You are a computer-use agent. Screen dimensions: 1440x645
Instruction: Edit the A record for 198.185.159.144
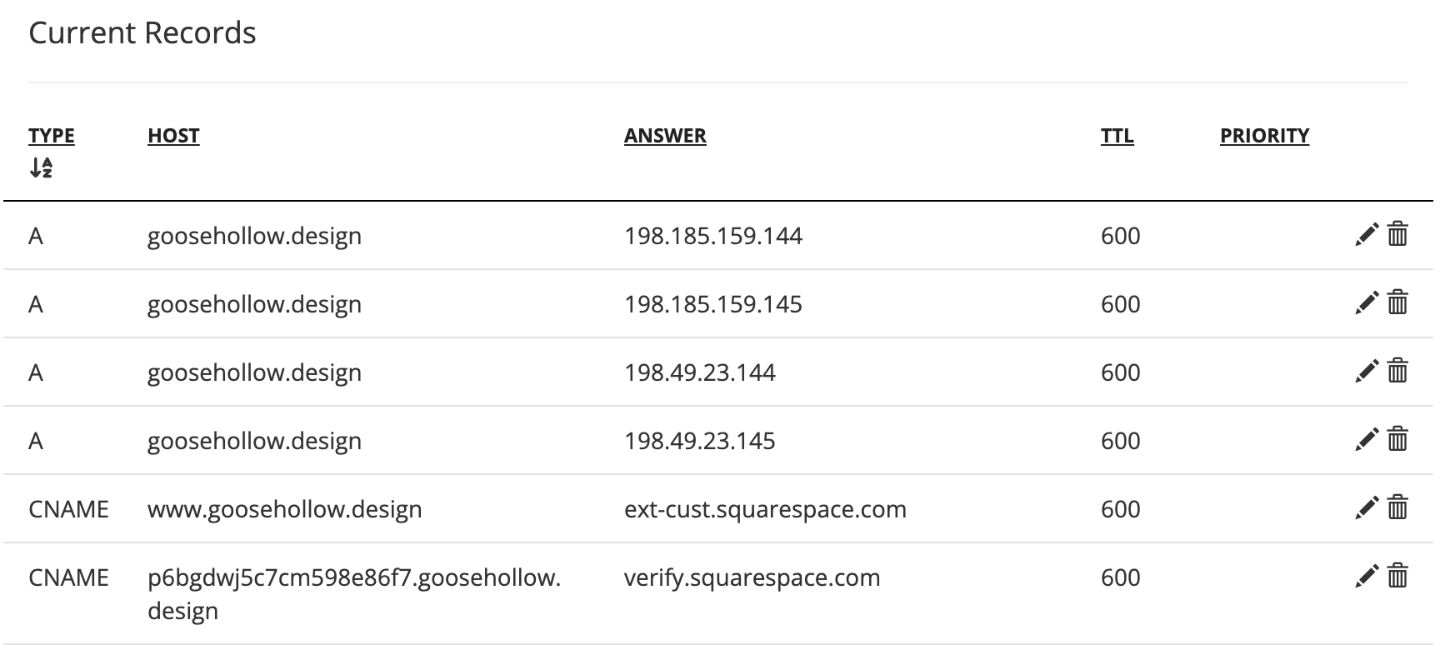coord(1367,235)
